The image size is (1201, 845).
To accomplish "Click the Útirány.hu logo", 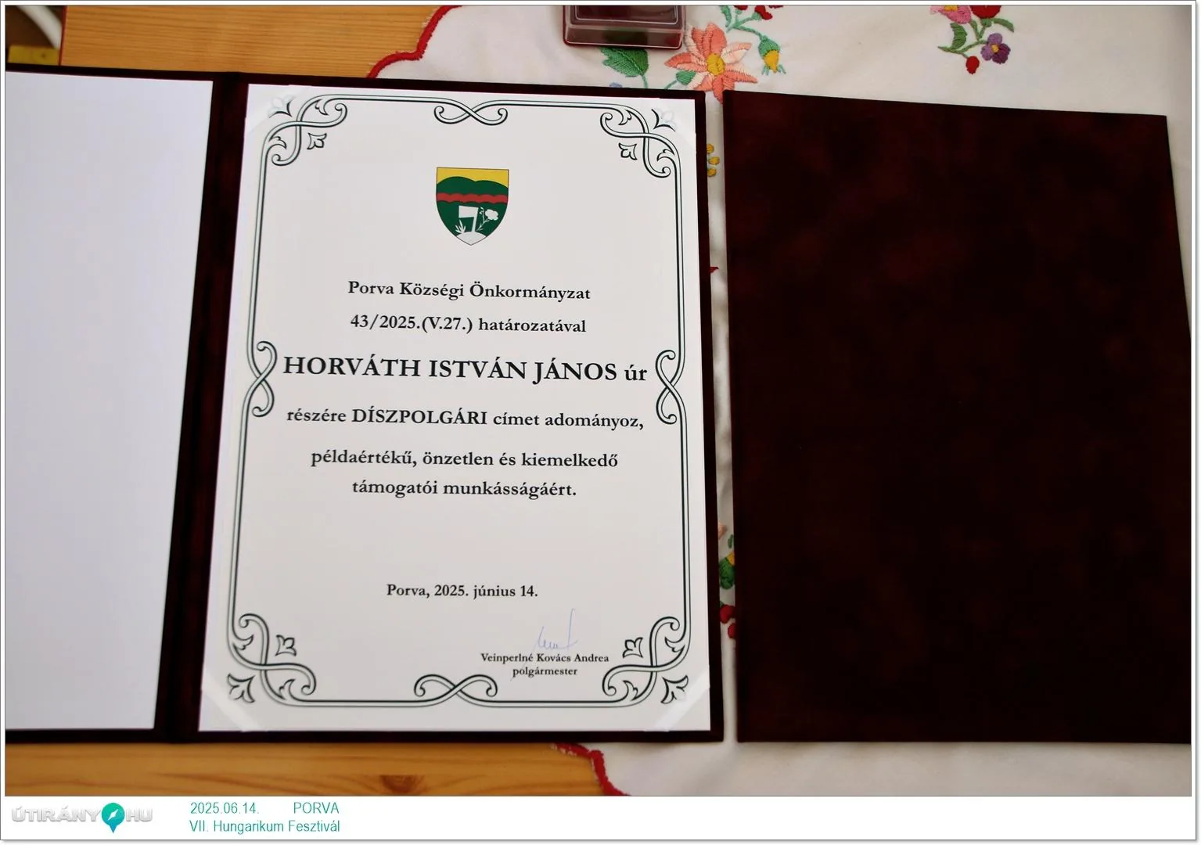I will coord(82,816).
